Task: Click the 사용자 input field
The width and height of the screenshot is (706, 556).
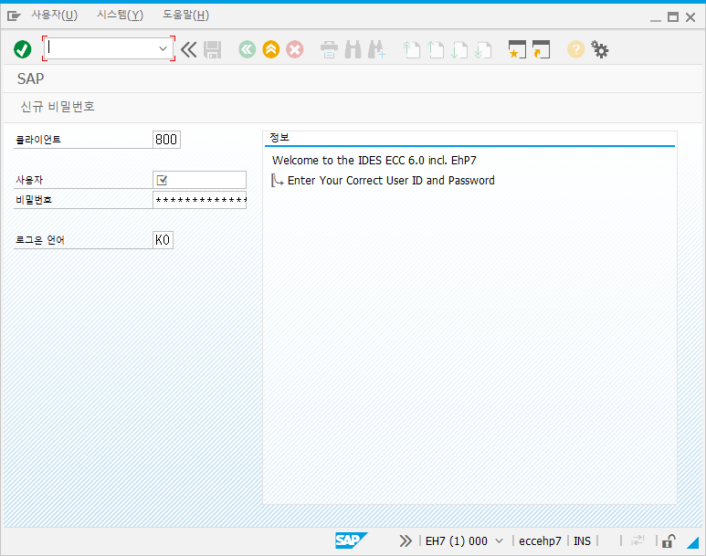Action: coord(199,180)
